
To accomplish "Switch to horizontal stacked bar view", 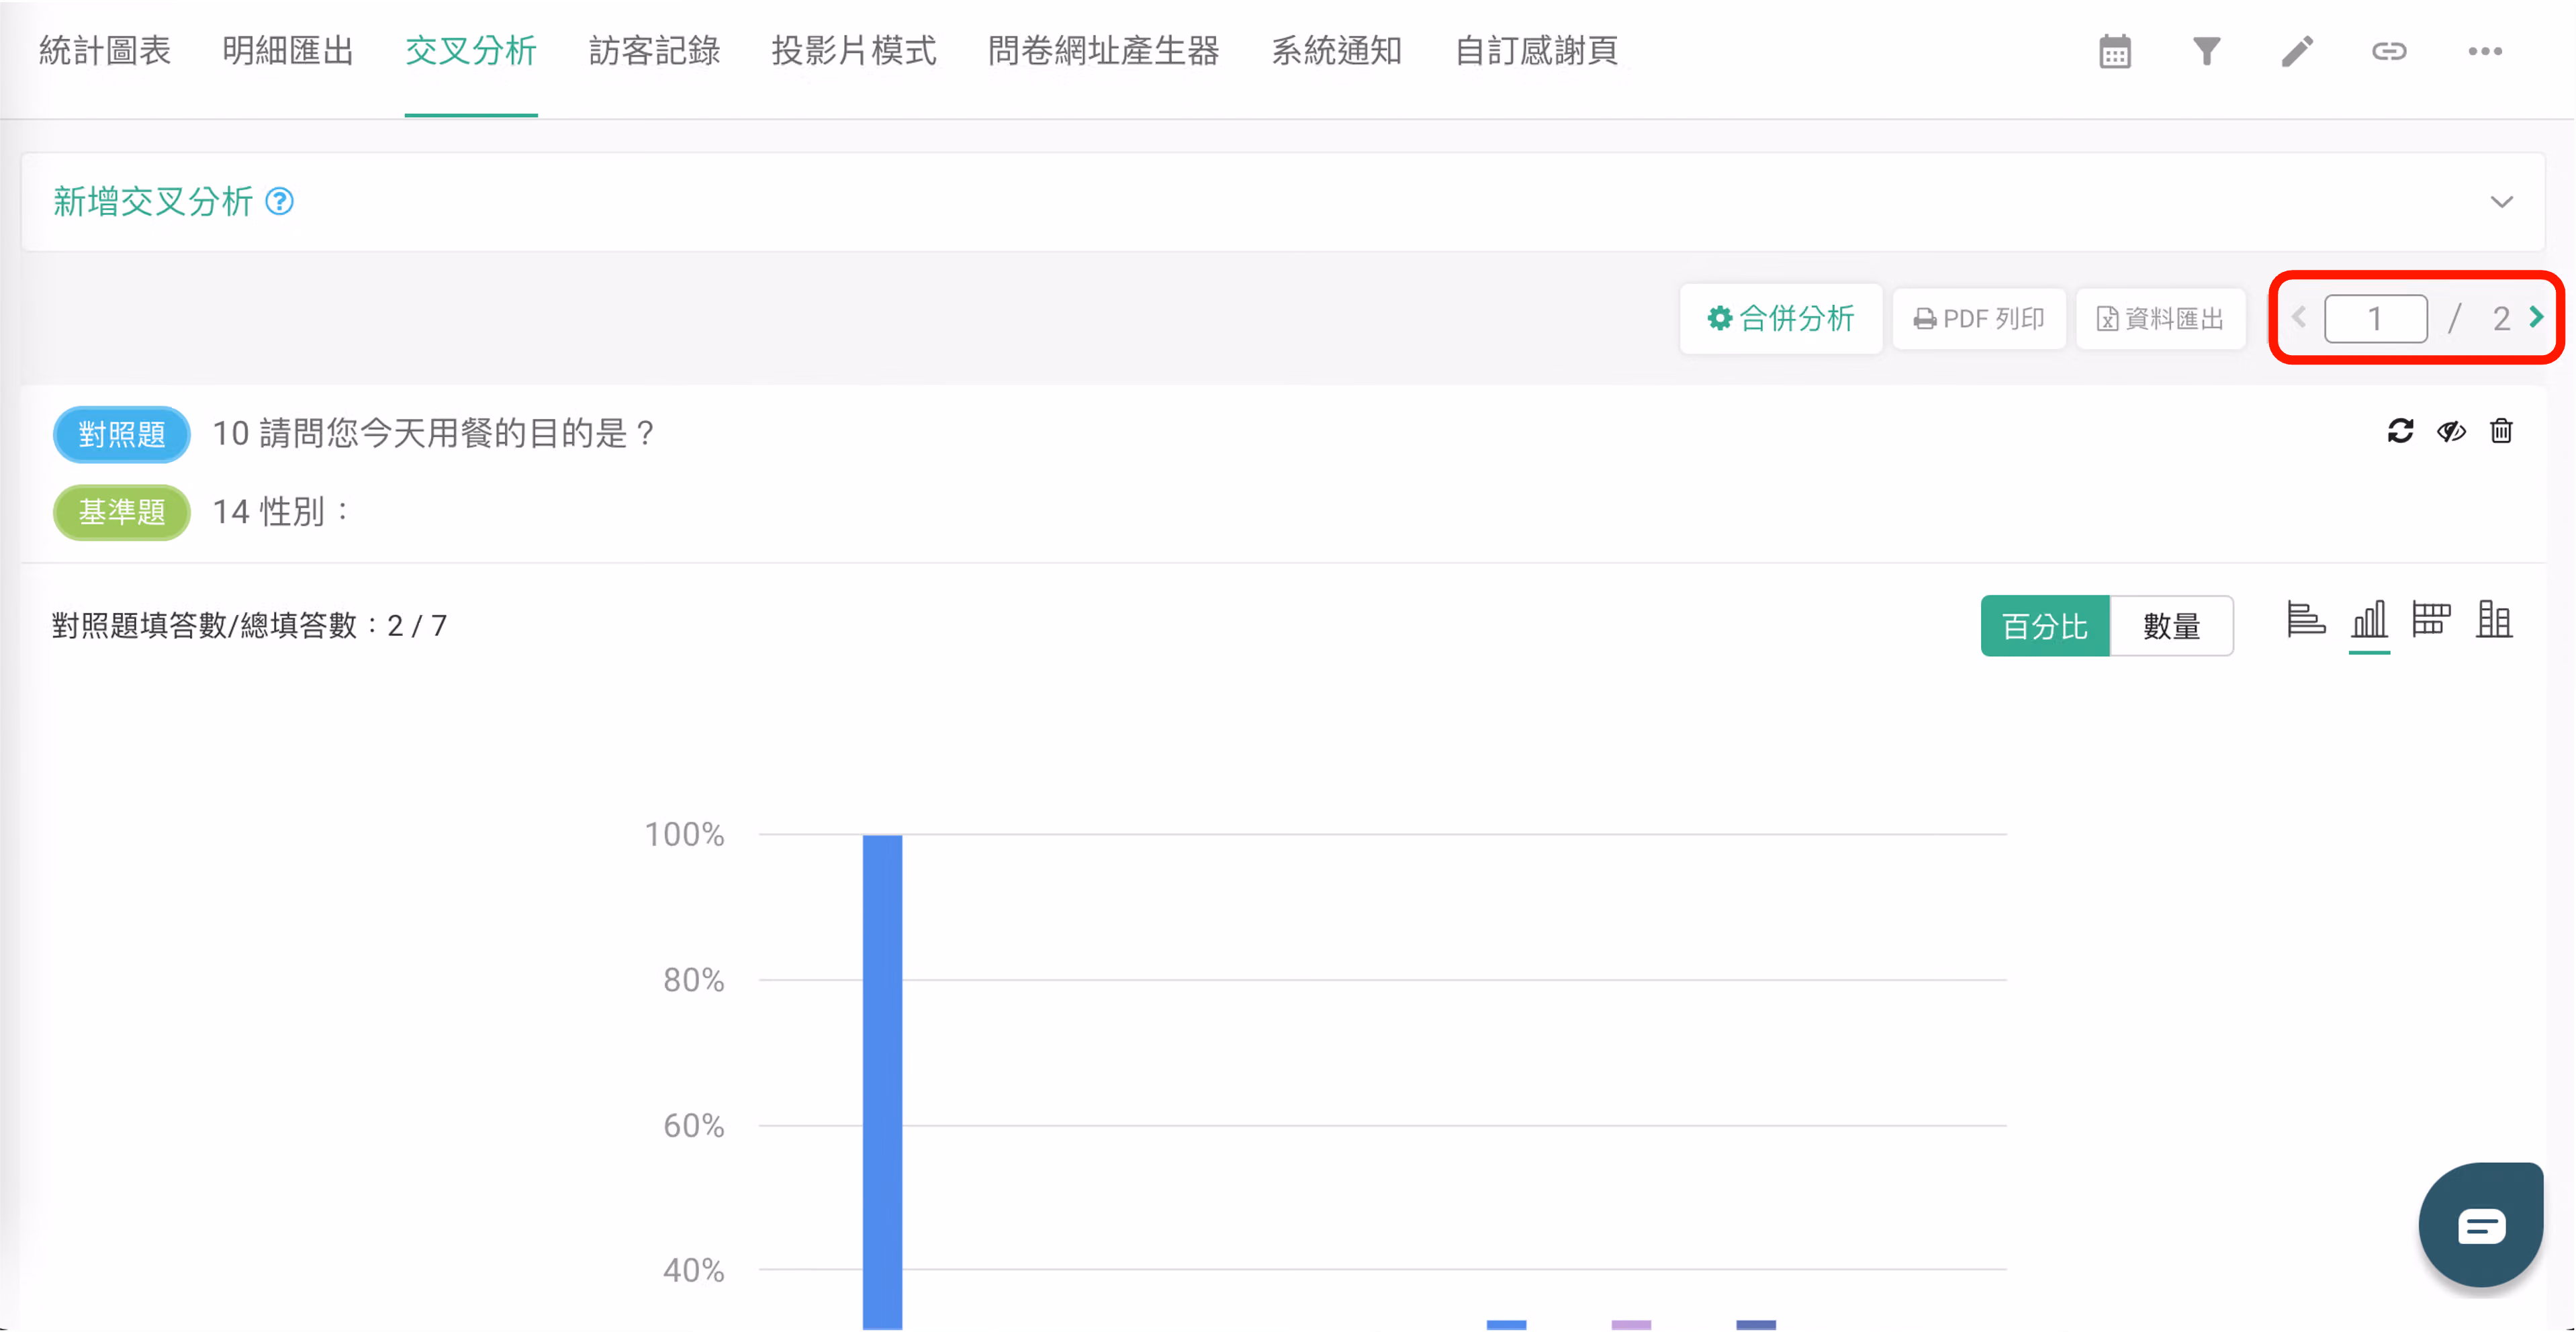I will [x=2431, y=620].
